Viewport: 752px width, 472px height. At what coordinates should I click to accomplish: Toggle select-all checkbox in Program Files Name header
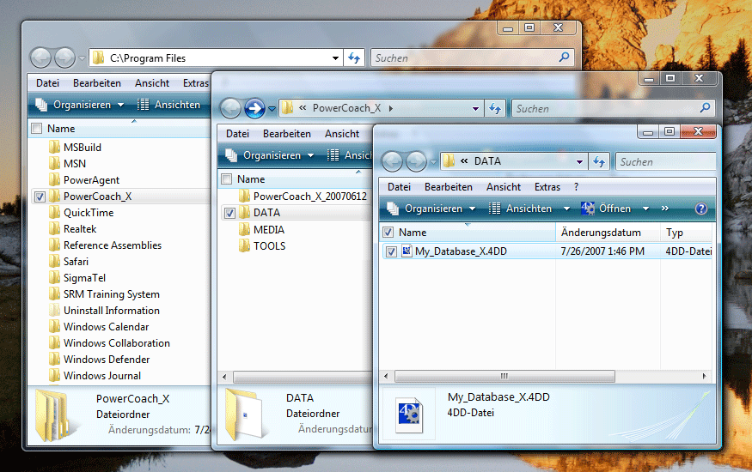36,128
